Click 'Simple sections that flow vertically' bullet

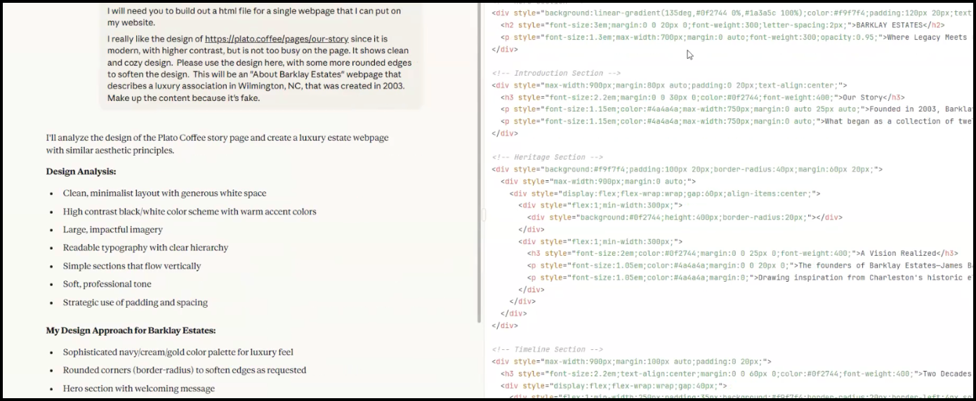pos(132,266)
